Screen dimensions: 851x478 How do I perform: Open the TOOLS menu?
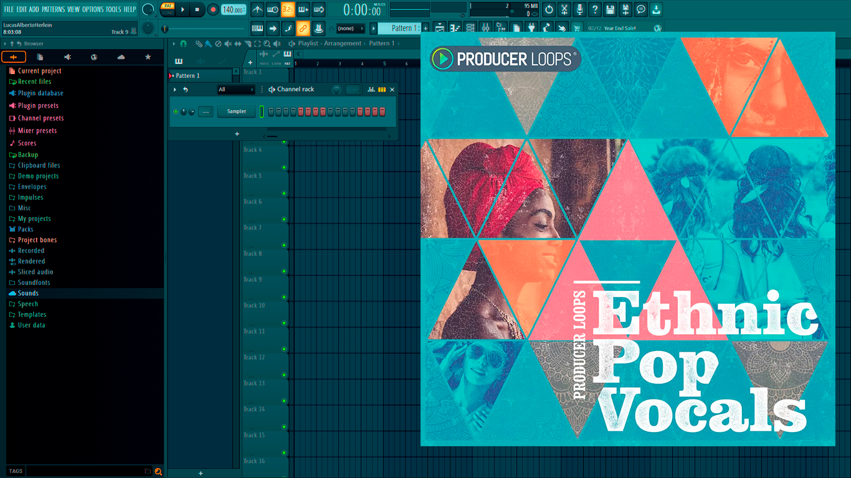coord(113,9)
